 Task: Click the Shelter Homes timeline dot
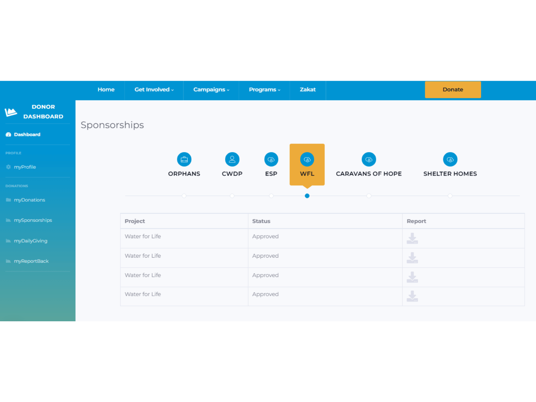[450, 196]
